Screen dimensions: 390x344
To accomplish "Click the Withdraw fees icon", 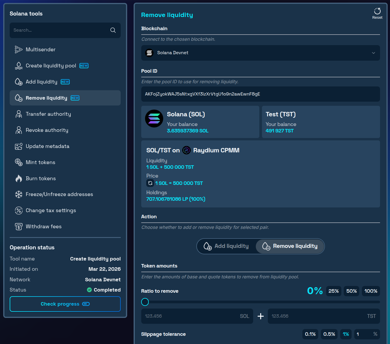I will [x=19, y=227].
